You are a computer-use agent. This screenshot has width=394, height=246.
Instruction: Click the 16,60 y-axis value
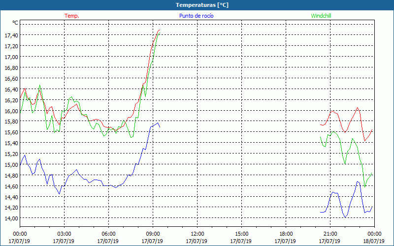[11, 79]
